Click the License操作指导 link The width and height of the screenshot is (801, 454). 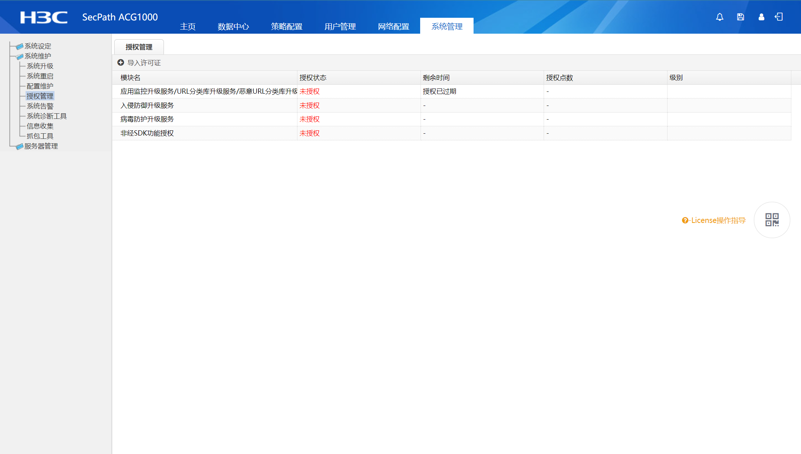coord(718,220)
